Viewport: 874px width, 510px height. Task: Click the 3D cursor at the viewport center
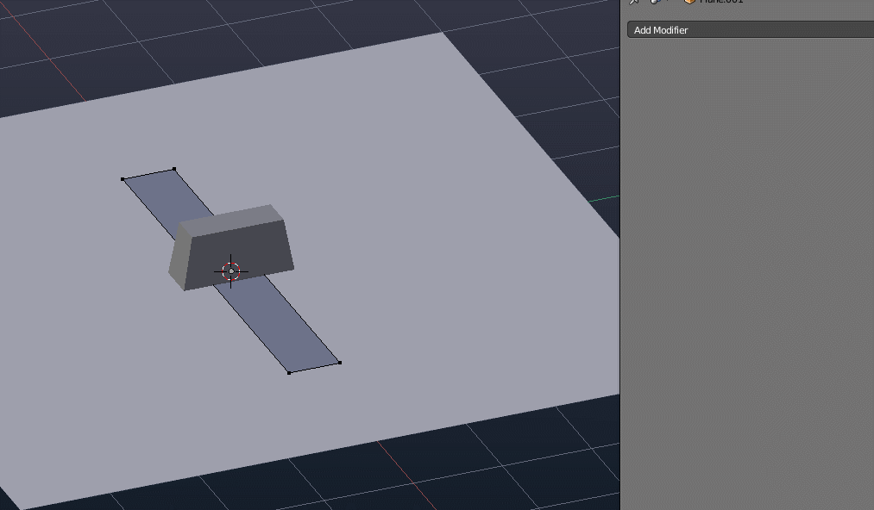(x=230, y=270)
